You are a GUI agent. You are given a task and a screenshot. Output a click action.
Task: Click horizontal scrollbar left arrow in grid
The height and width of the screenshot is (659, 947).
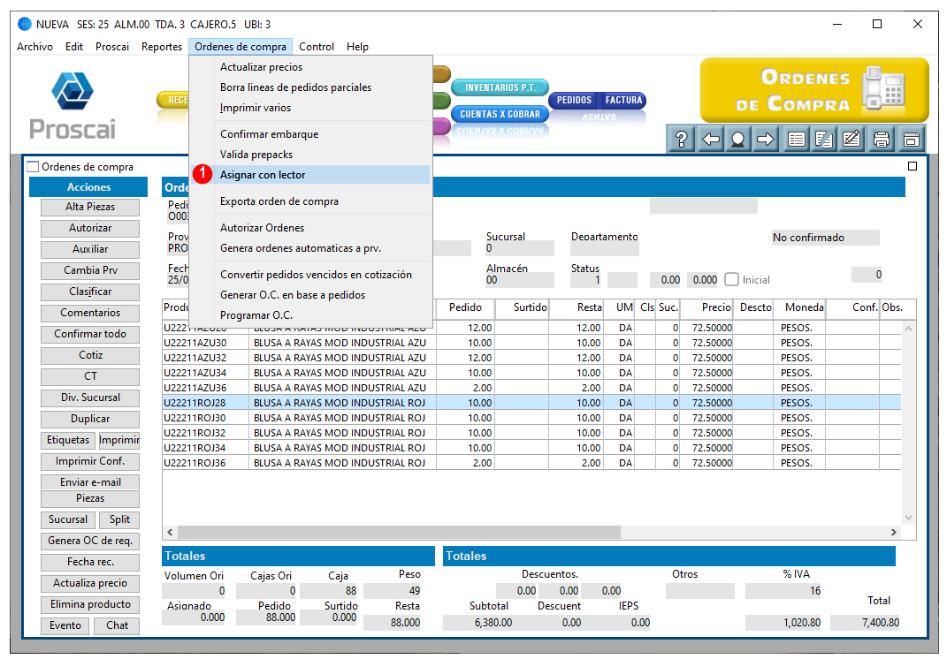pos(171,533)
